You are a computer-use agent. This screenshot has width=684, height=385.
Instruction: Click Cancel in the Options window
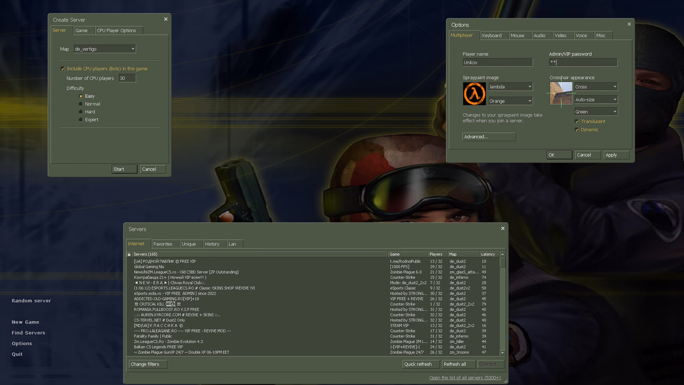click(x=588, y=155)
